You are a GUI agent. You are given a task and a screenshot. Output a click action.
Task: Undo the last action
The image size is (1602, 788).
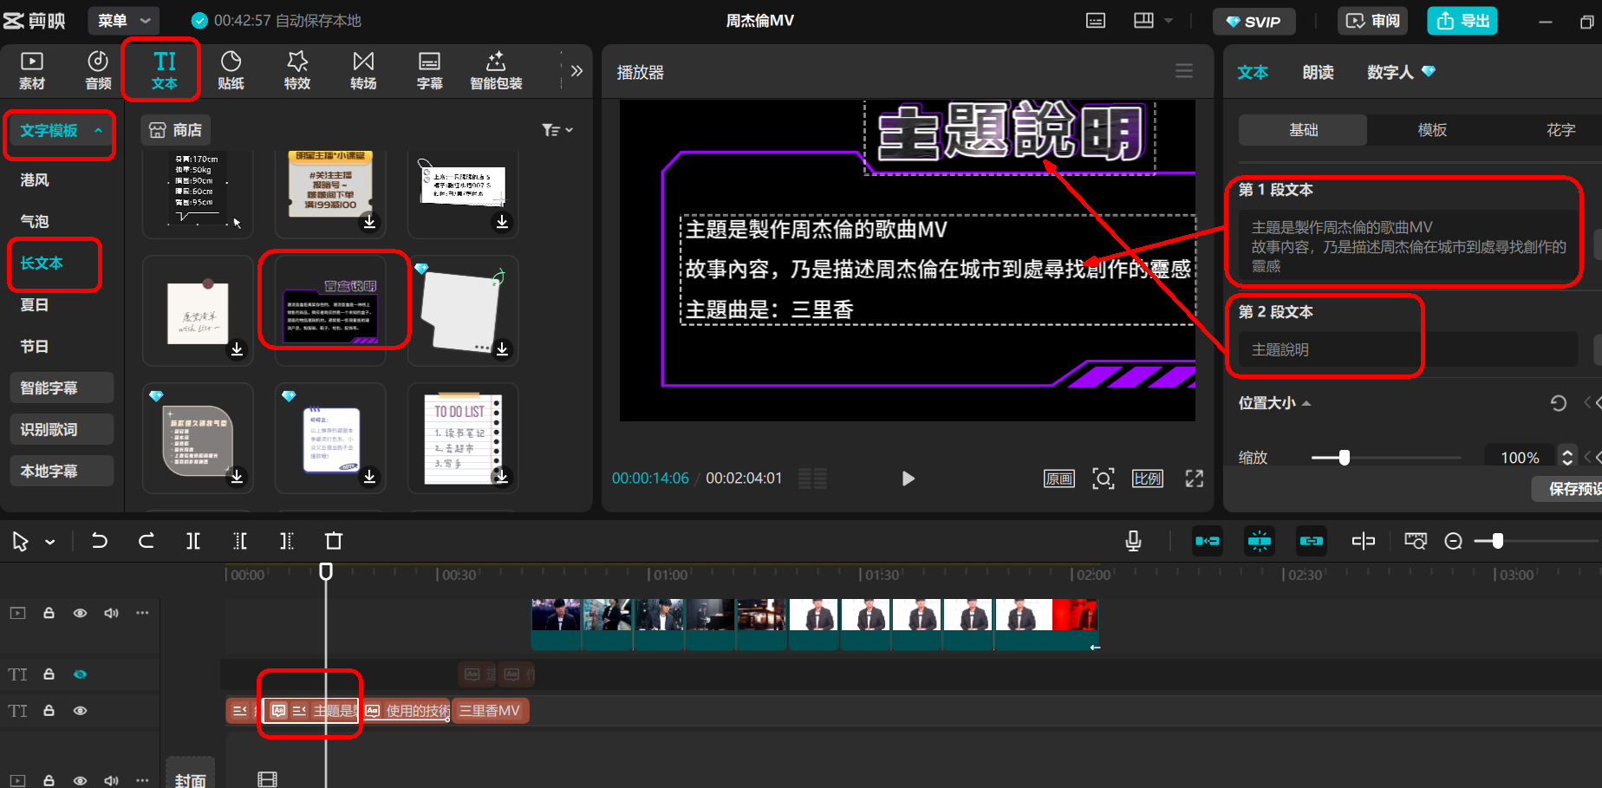[x=100, y=541]
